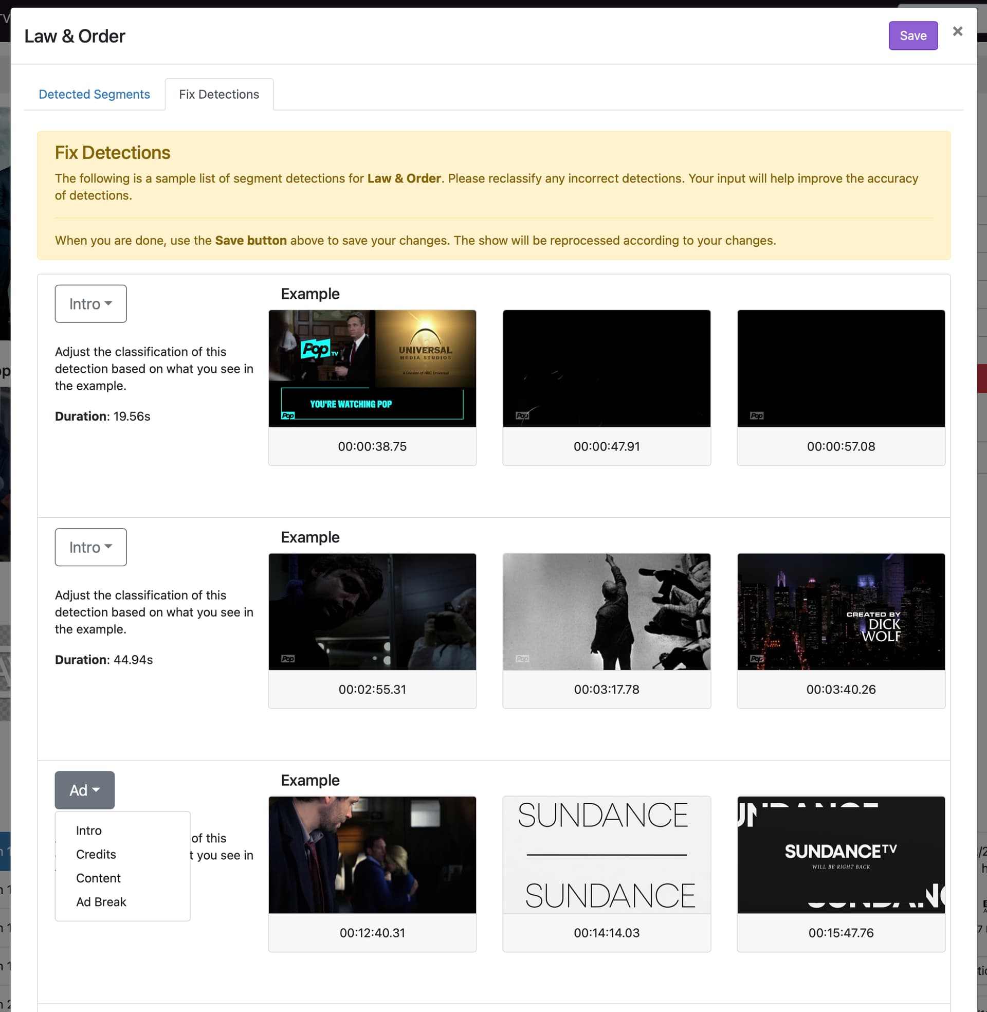The width and height of the screenshot is (987, 1012).
Task: Choose Content from the open dropdown menu
Action: click(98, 878)
